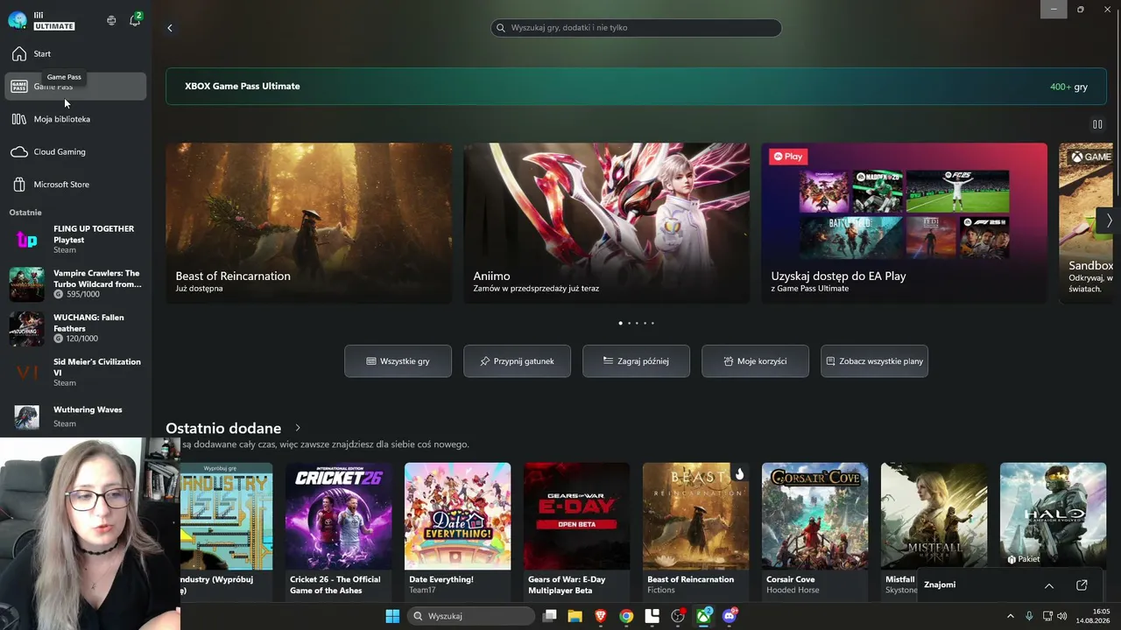Image resolution: width=1121 pixels, height=630 pixels.
Task: Expand the Ostatnio dodane section
Action: click(x=298, y=428)
